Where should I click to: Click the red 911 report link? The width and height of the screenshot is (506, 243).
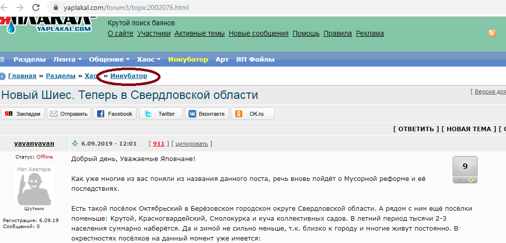(159, 144)
